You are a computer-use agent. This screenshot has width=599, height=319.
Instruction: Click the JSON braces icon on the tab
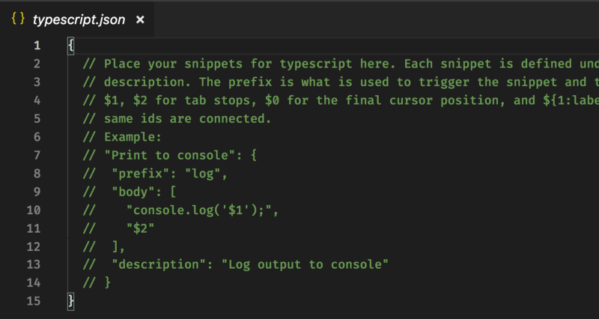pos(18,20)
